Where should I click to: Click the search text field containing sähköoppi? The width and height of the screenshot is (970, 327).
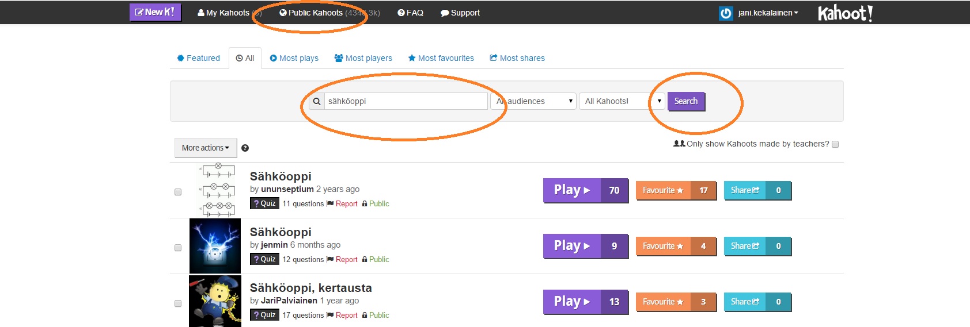tap(406, 101)
